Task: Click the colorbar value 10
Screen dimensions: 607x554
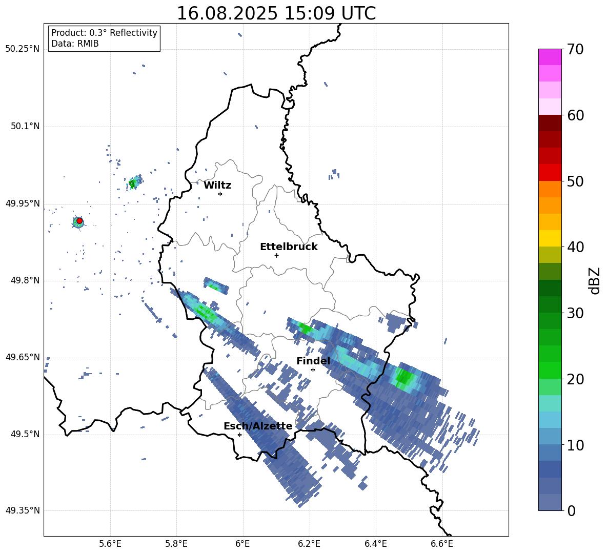Action: [575, 445]
